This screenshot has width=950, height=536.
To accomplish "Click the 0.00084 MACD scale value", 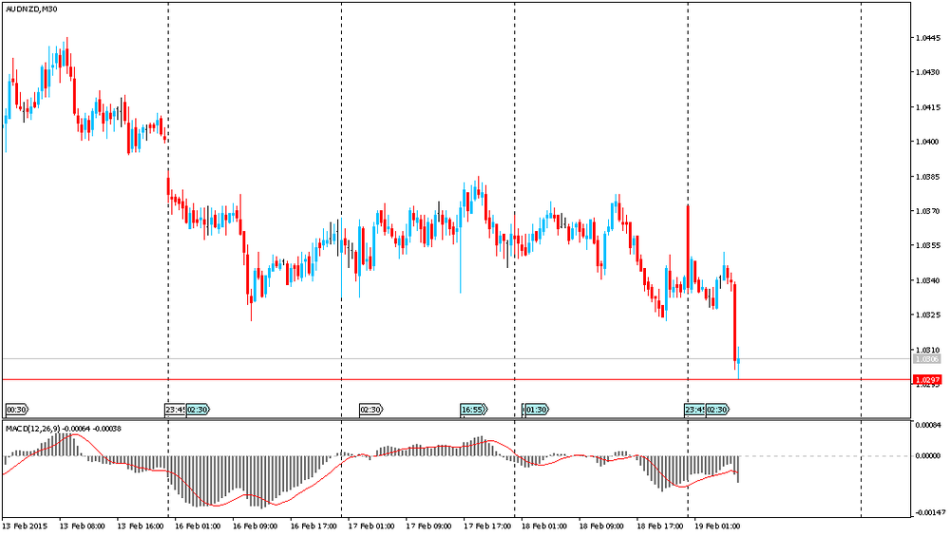I will click(928, 425).
